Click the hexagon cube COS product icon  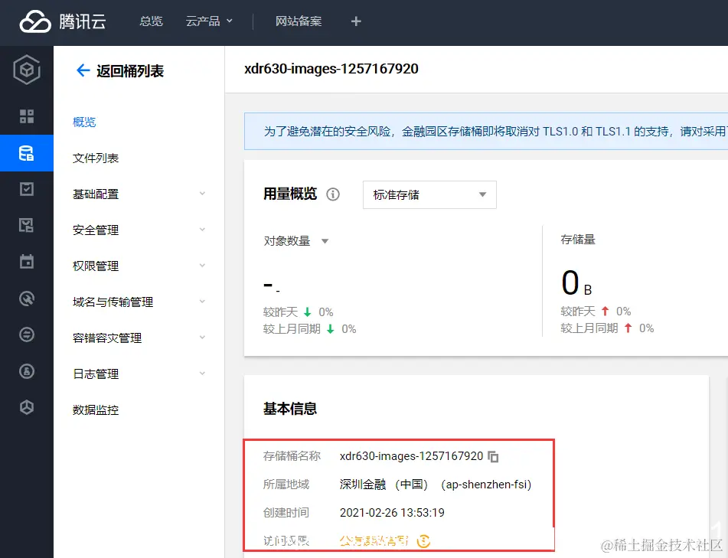click(27, 70)
